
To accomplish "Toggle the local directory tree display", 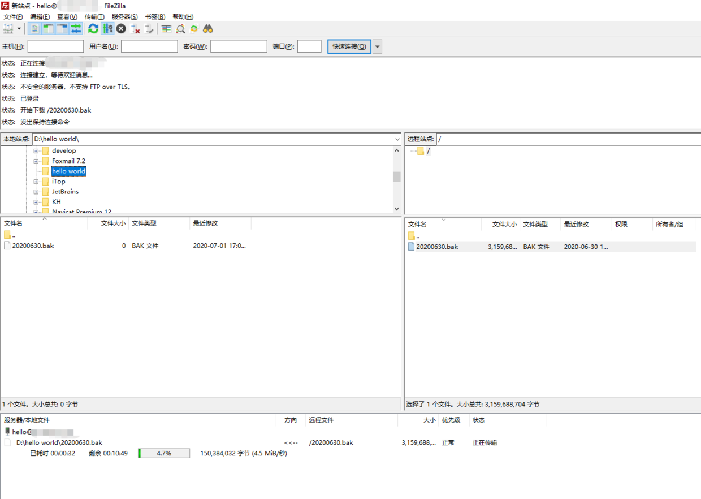I will (48, 29).
